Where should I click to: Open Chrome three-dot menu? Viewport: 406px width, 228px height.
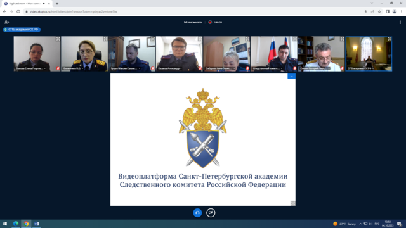coord(402,11)
